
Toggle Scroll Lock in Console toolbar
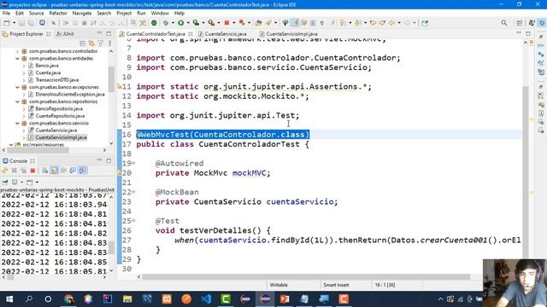point(55,171)
